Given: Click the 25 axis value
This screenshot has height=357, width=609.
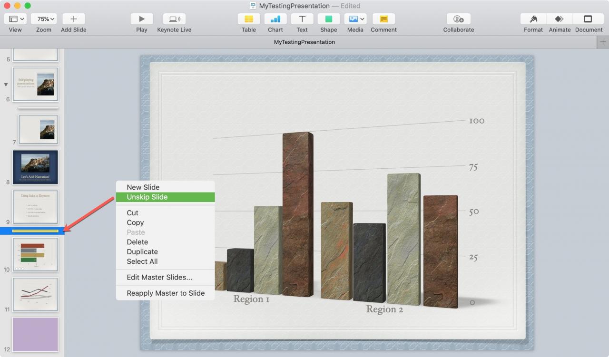Looking at the screenshot, I should coord(473,257).
